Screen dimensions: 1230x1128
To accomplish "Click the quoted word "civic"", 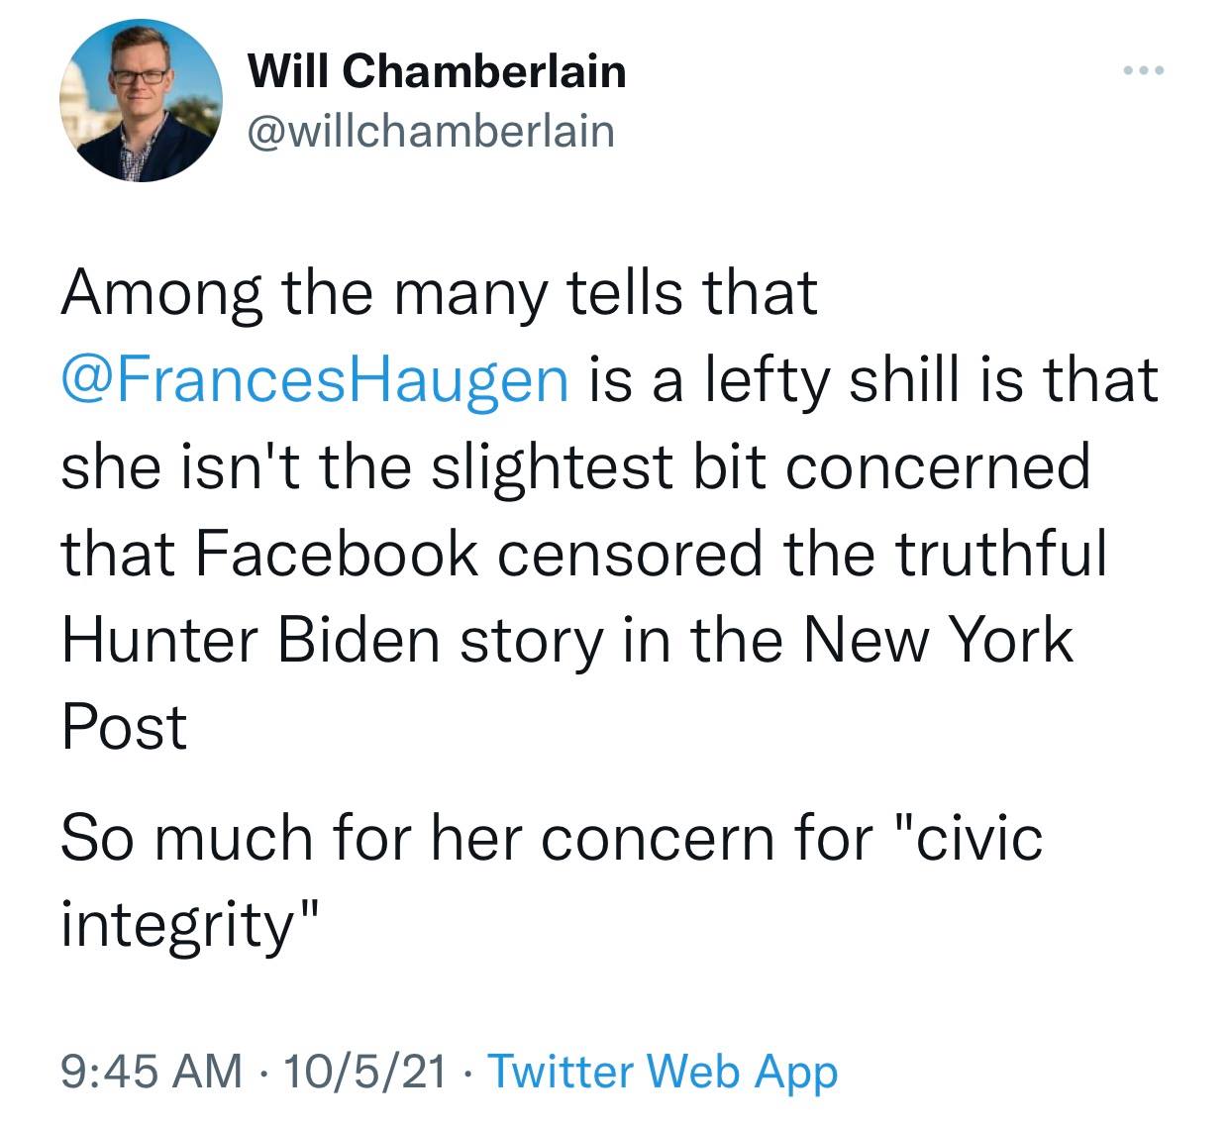I will click(976, 837).
